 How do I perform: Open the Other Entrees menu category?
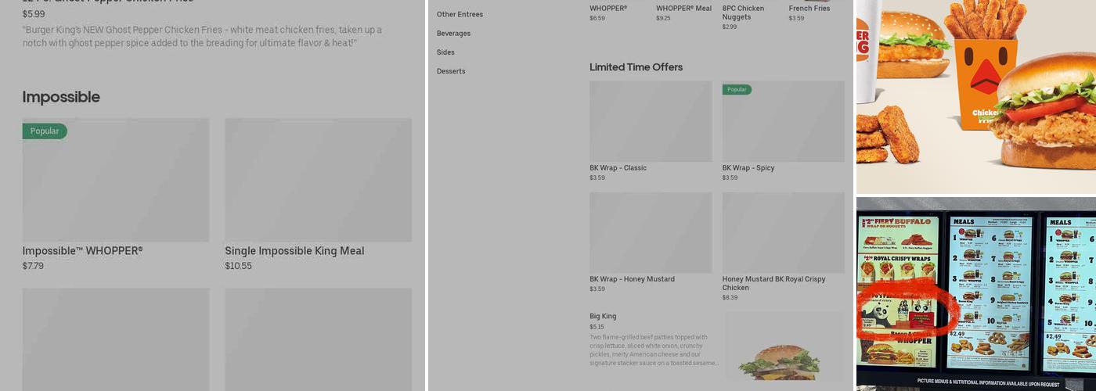pos(460,14)
